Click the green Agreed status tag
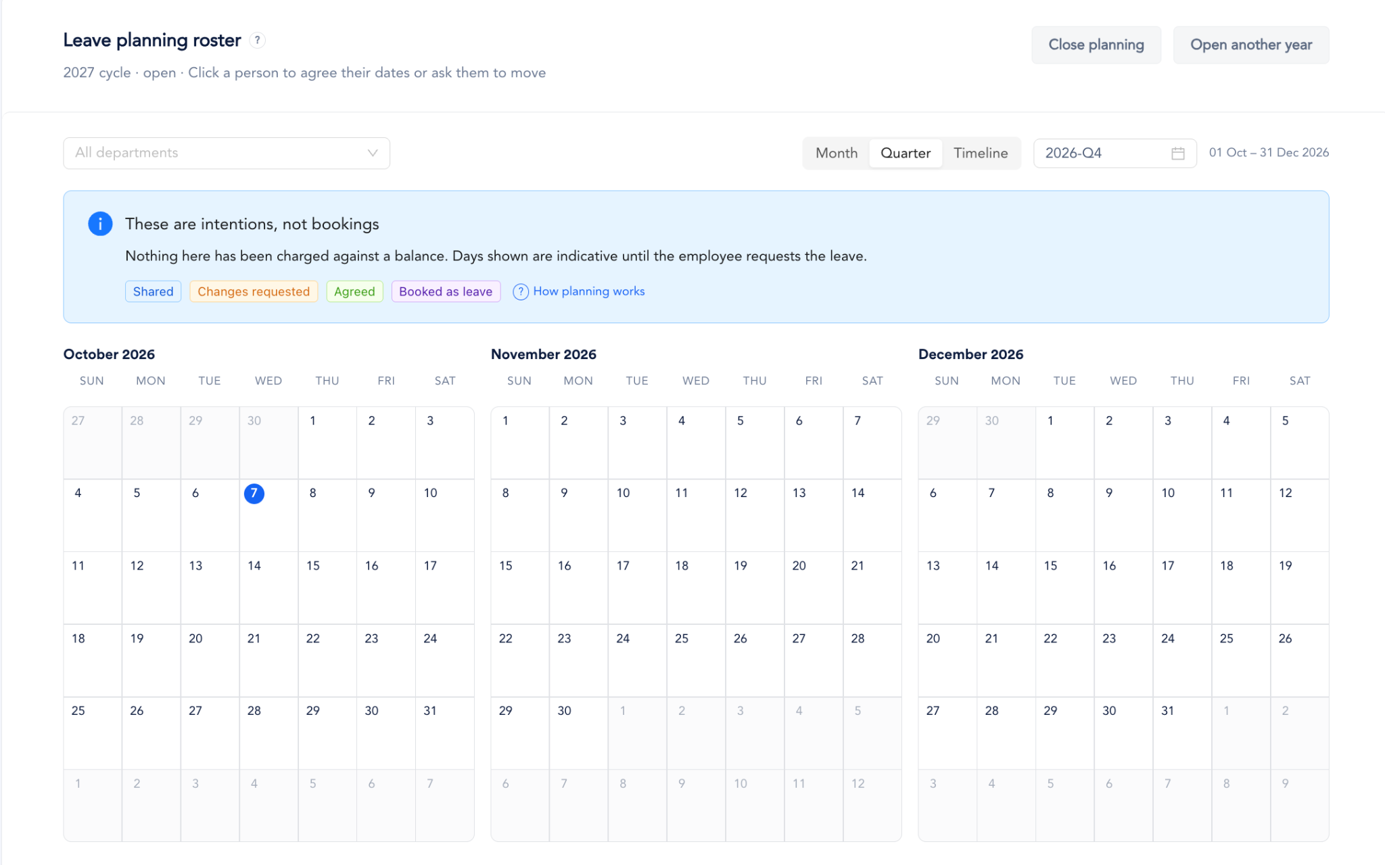 point(354,291)
